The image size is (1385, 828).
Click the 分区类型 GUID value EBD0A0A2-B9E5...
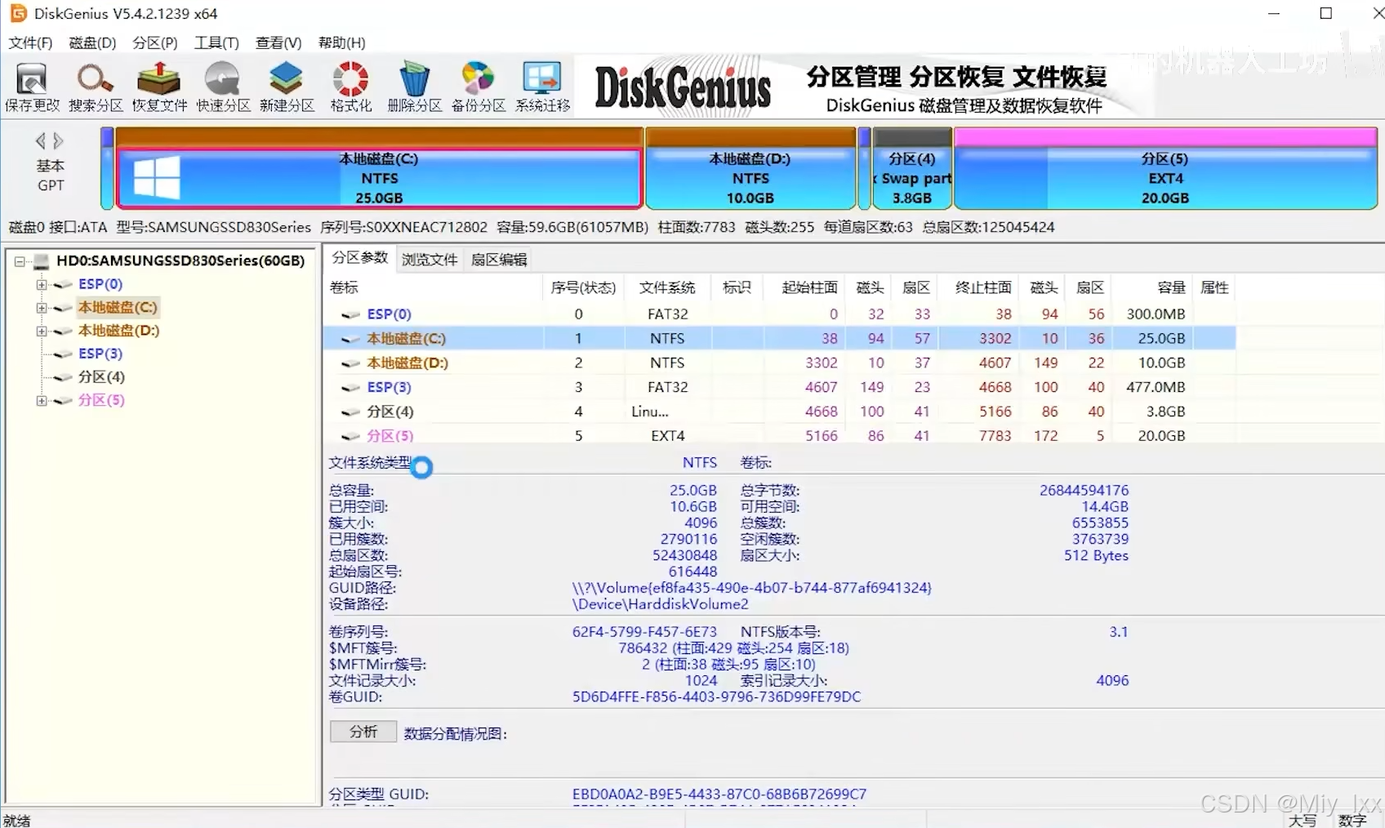click(x=719, y=795)
